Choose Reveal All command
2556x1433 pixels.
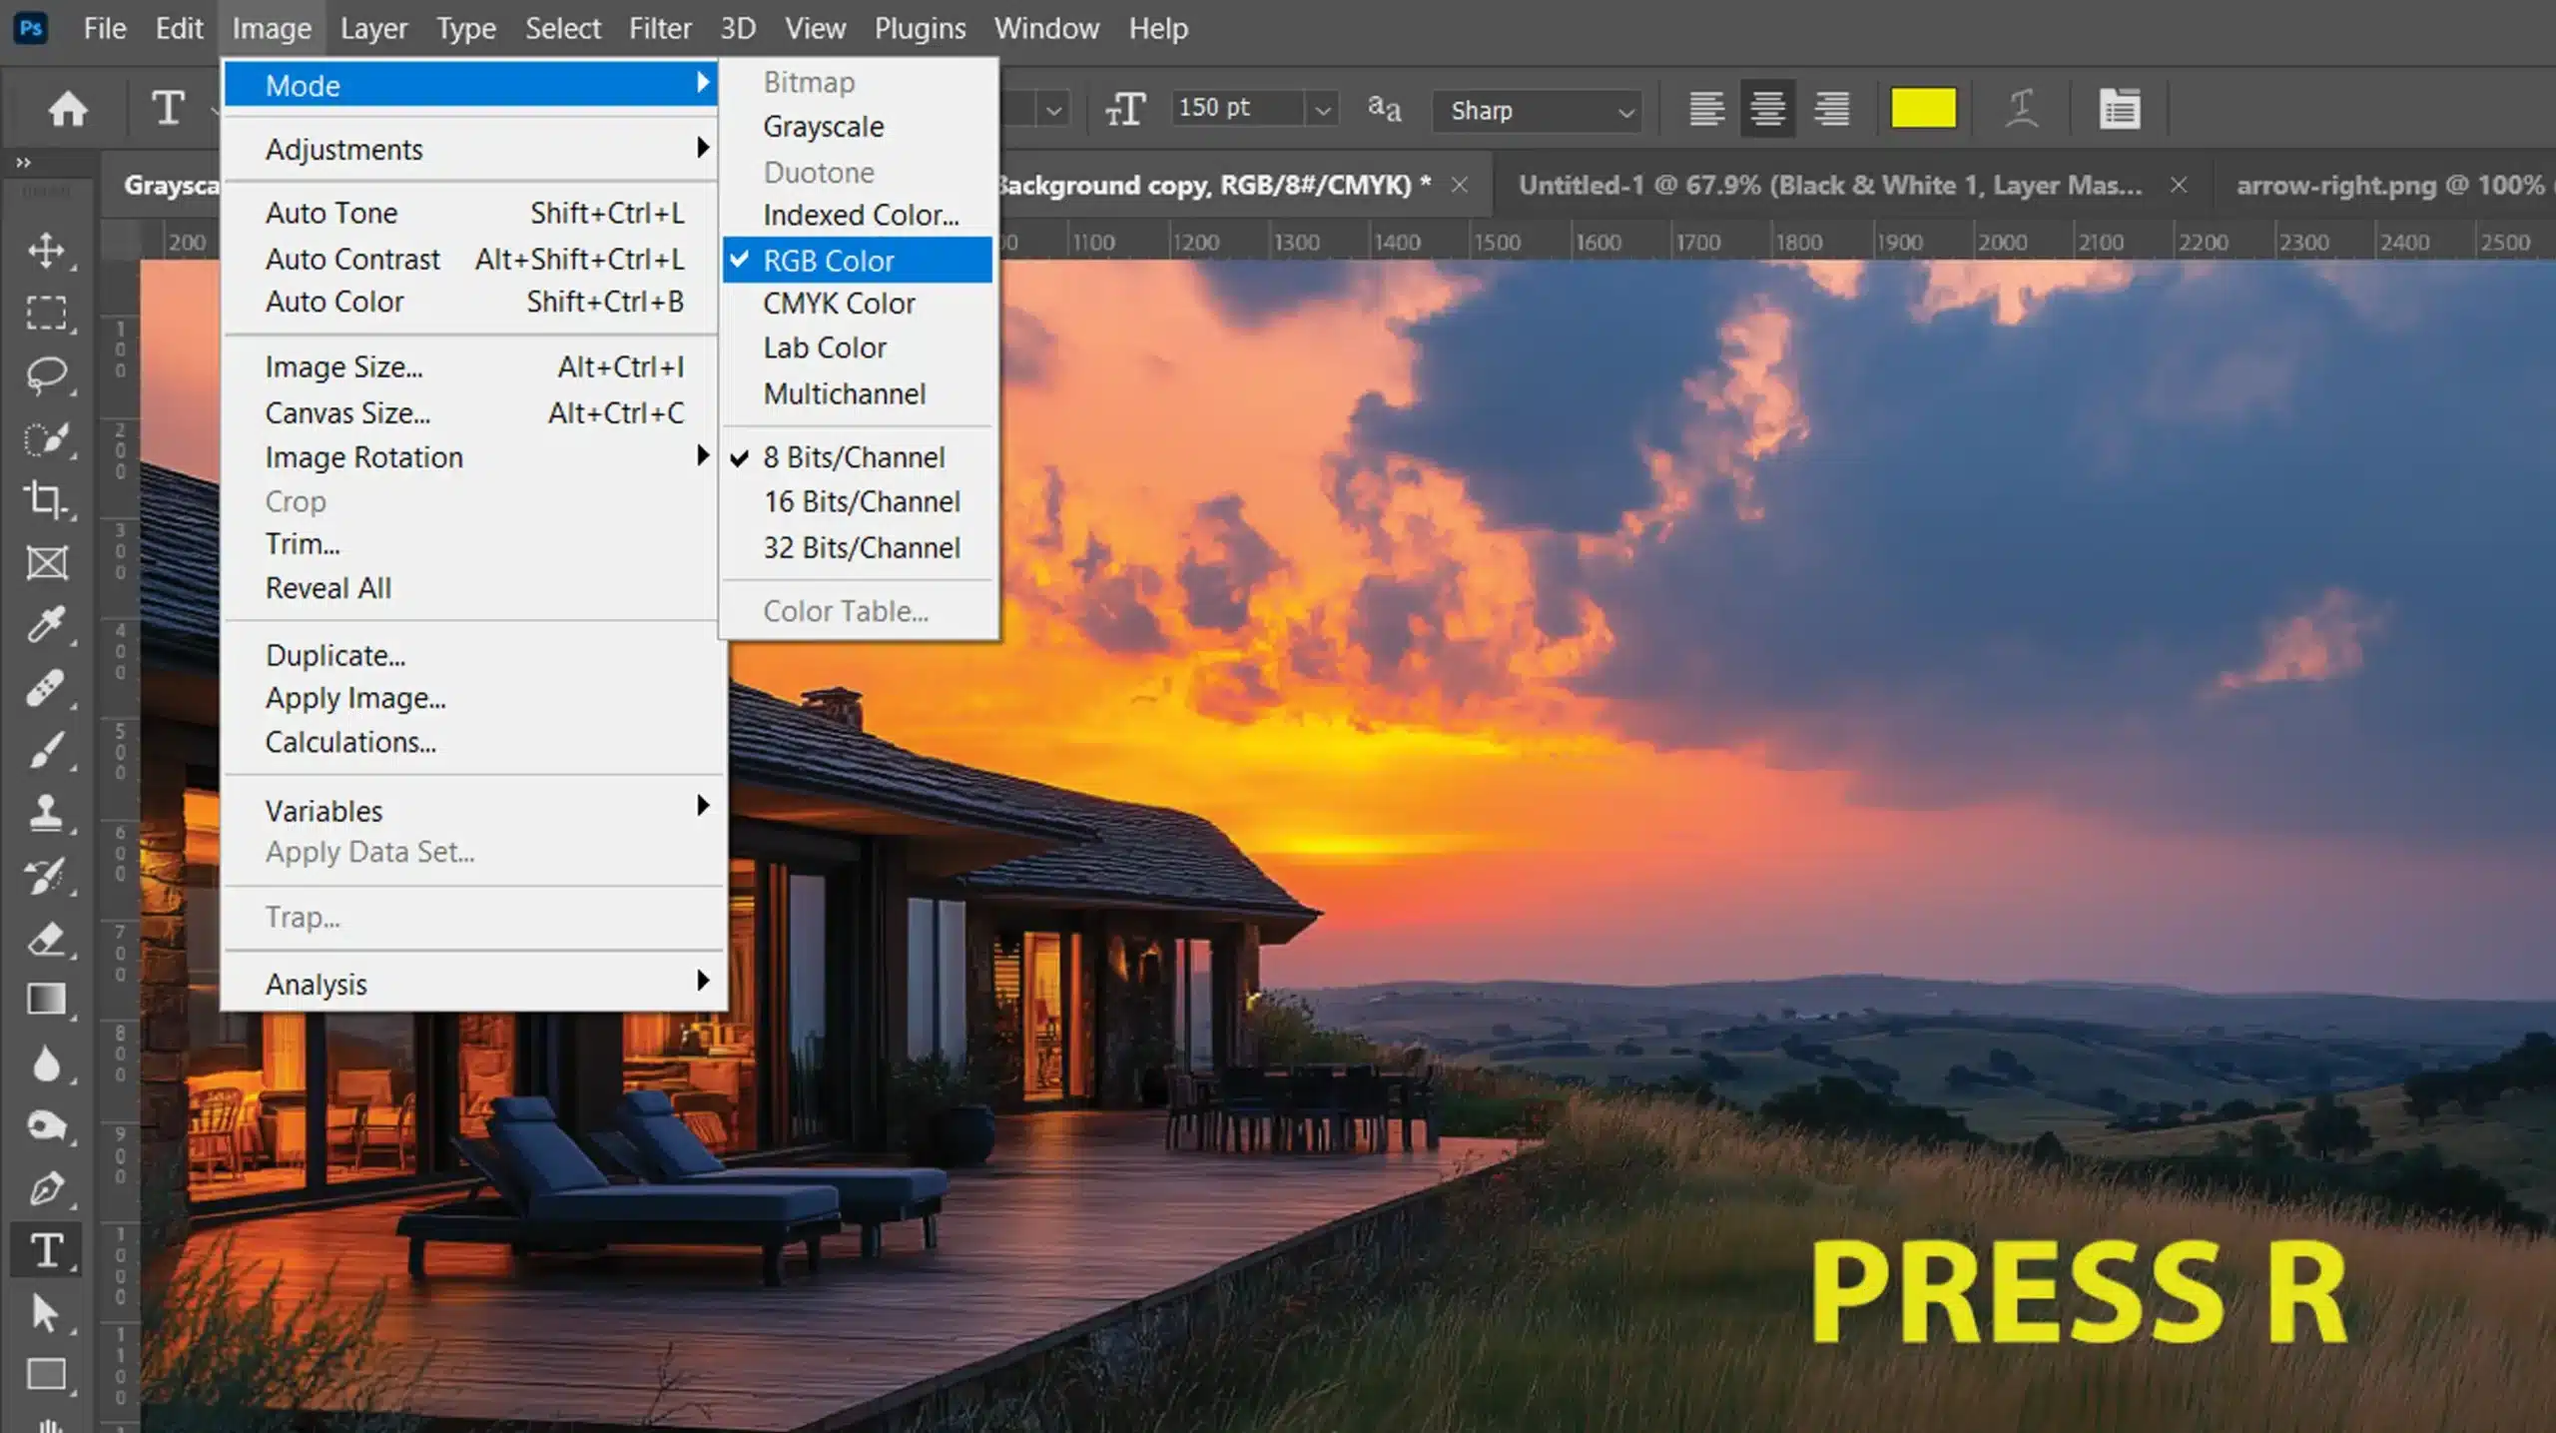(x=470, y=587)
